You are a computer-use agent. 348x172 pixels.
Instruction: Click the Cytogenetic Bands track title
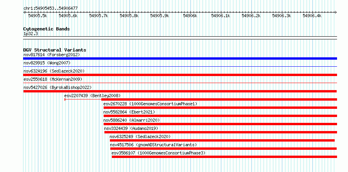[47, 29]
